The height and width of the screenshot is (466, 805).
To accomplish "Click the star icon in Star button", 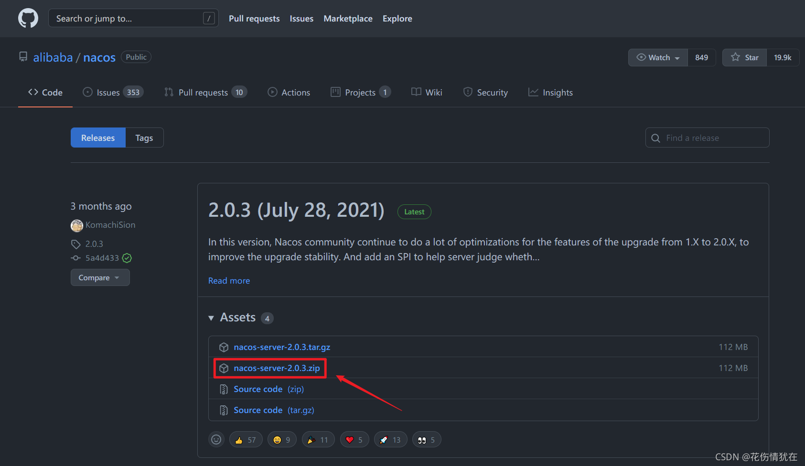I will (735, 57).
